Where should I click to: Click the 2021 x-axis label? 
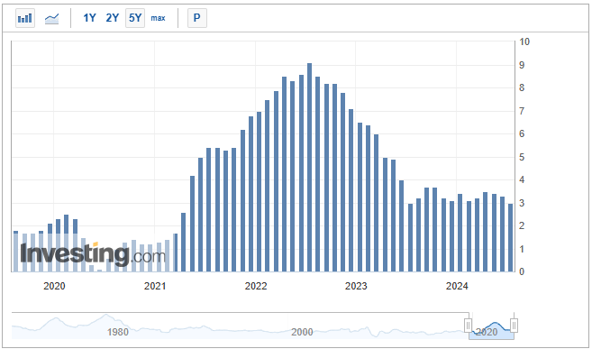tap(155, 286)
